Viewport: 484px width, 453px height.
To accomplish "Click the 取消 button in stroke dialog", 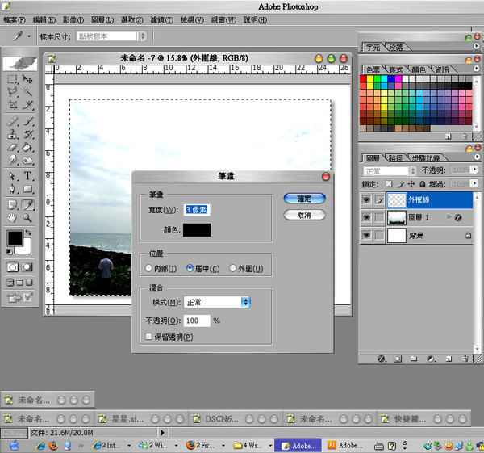I will [x=305, y=215].
